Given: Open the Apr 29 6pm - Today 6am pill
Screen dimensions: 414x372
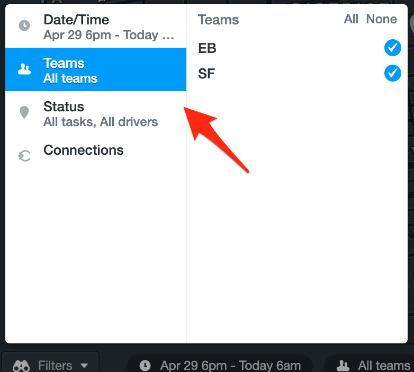Looking at the screenshot, I should click(220, 366).
